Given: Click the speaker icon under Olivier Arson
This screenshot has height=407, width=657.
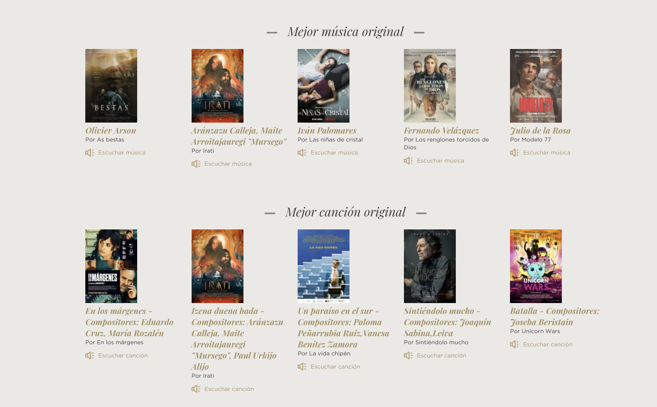Looking at the screenshot, I should pyautogui.click(x=90, y=153).
